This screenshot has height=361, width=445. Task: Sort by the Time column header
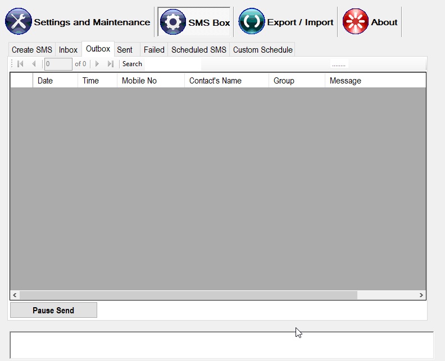(97, 81)
